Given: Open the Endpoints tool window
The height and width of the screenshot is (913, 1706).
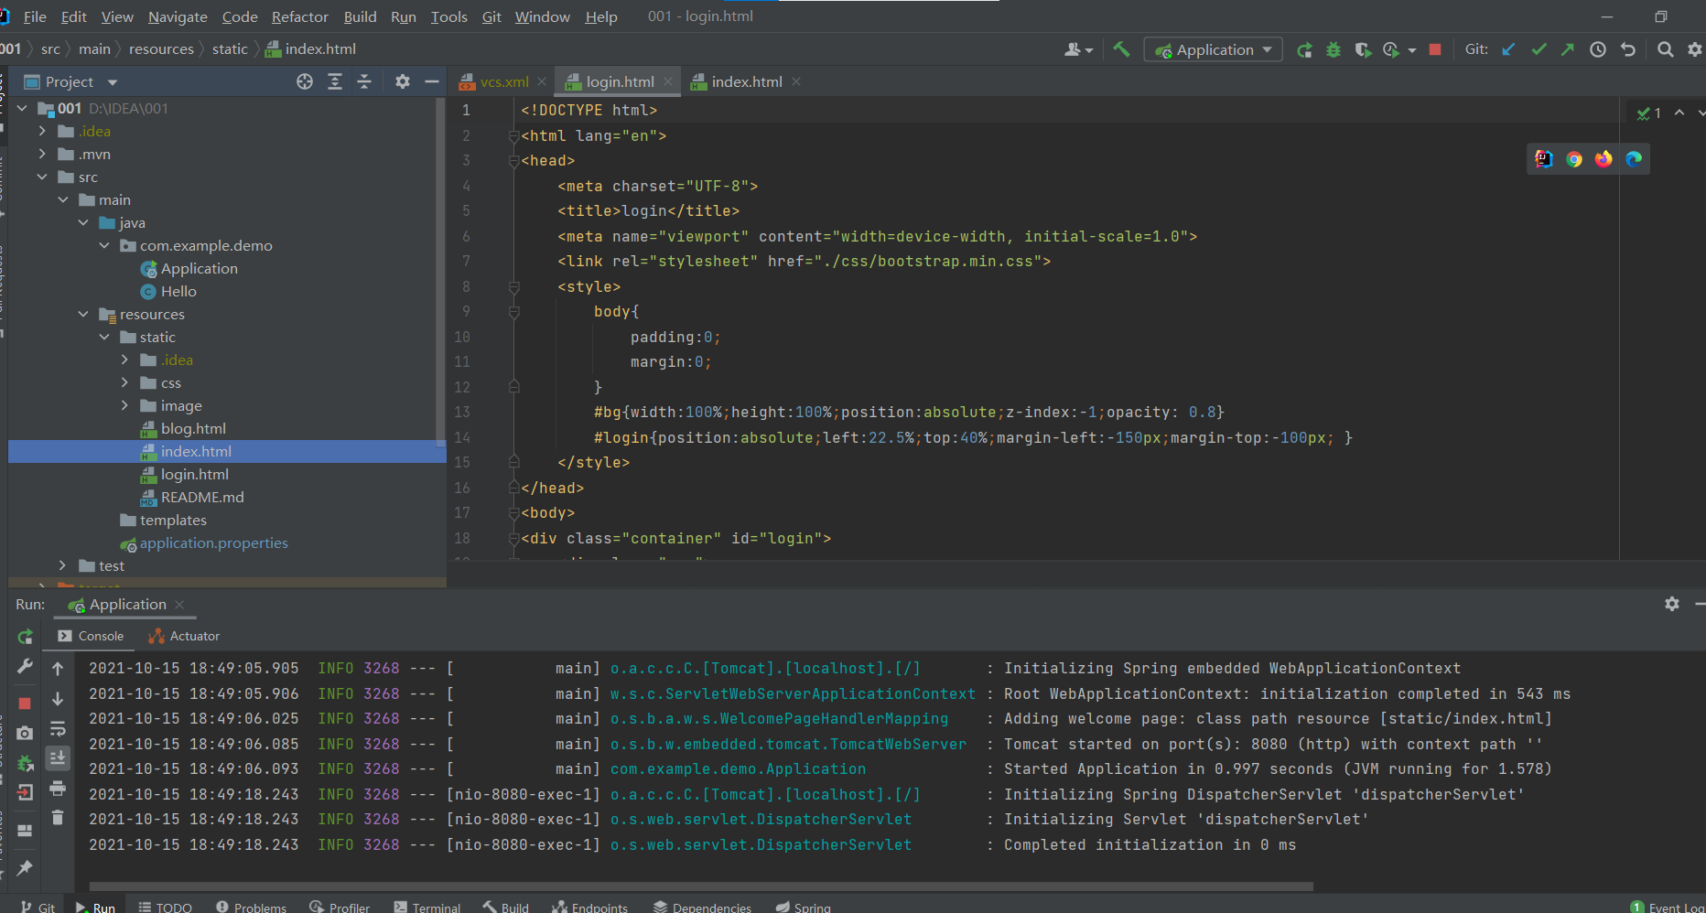Looking at the screenshot, I should (x=589, y=907).
